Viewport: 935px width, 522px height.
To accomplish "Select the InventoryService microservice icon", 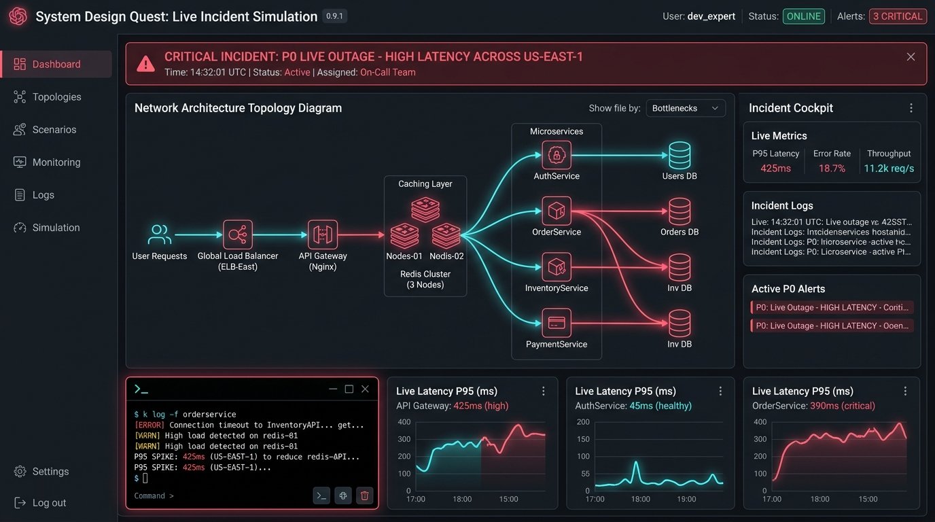I will pyautogui.click(x=557, y=267).
